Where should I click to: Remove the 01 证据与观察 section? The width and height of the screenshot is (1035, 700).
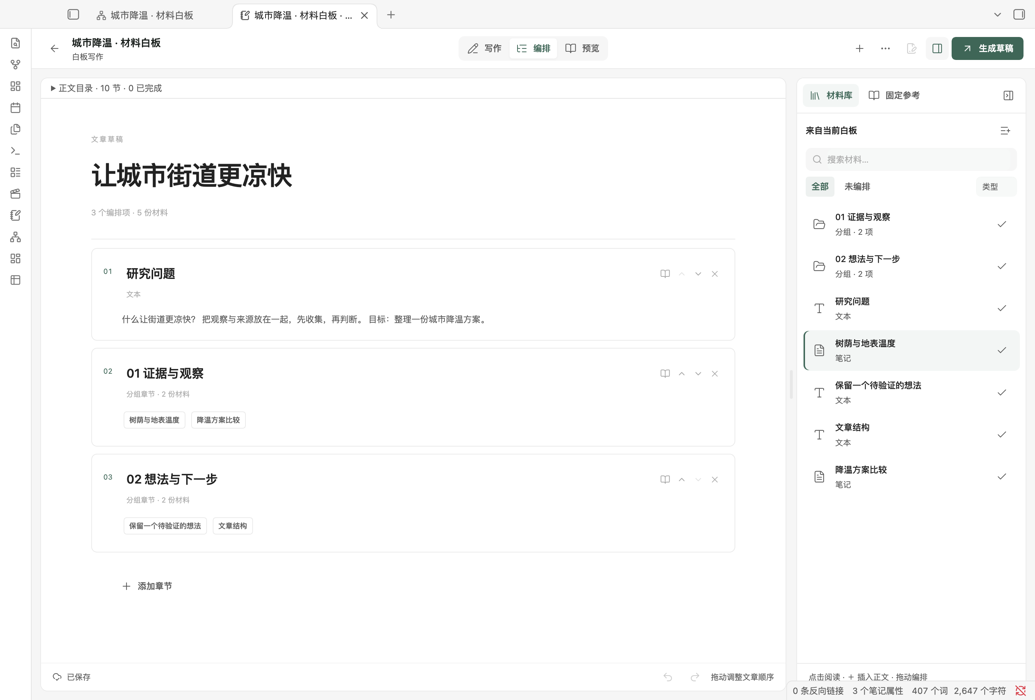tap(715, 374)
